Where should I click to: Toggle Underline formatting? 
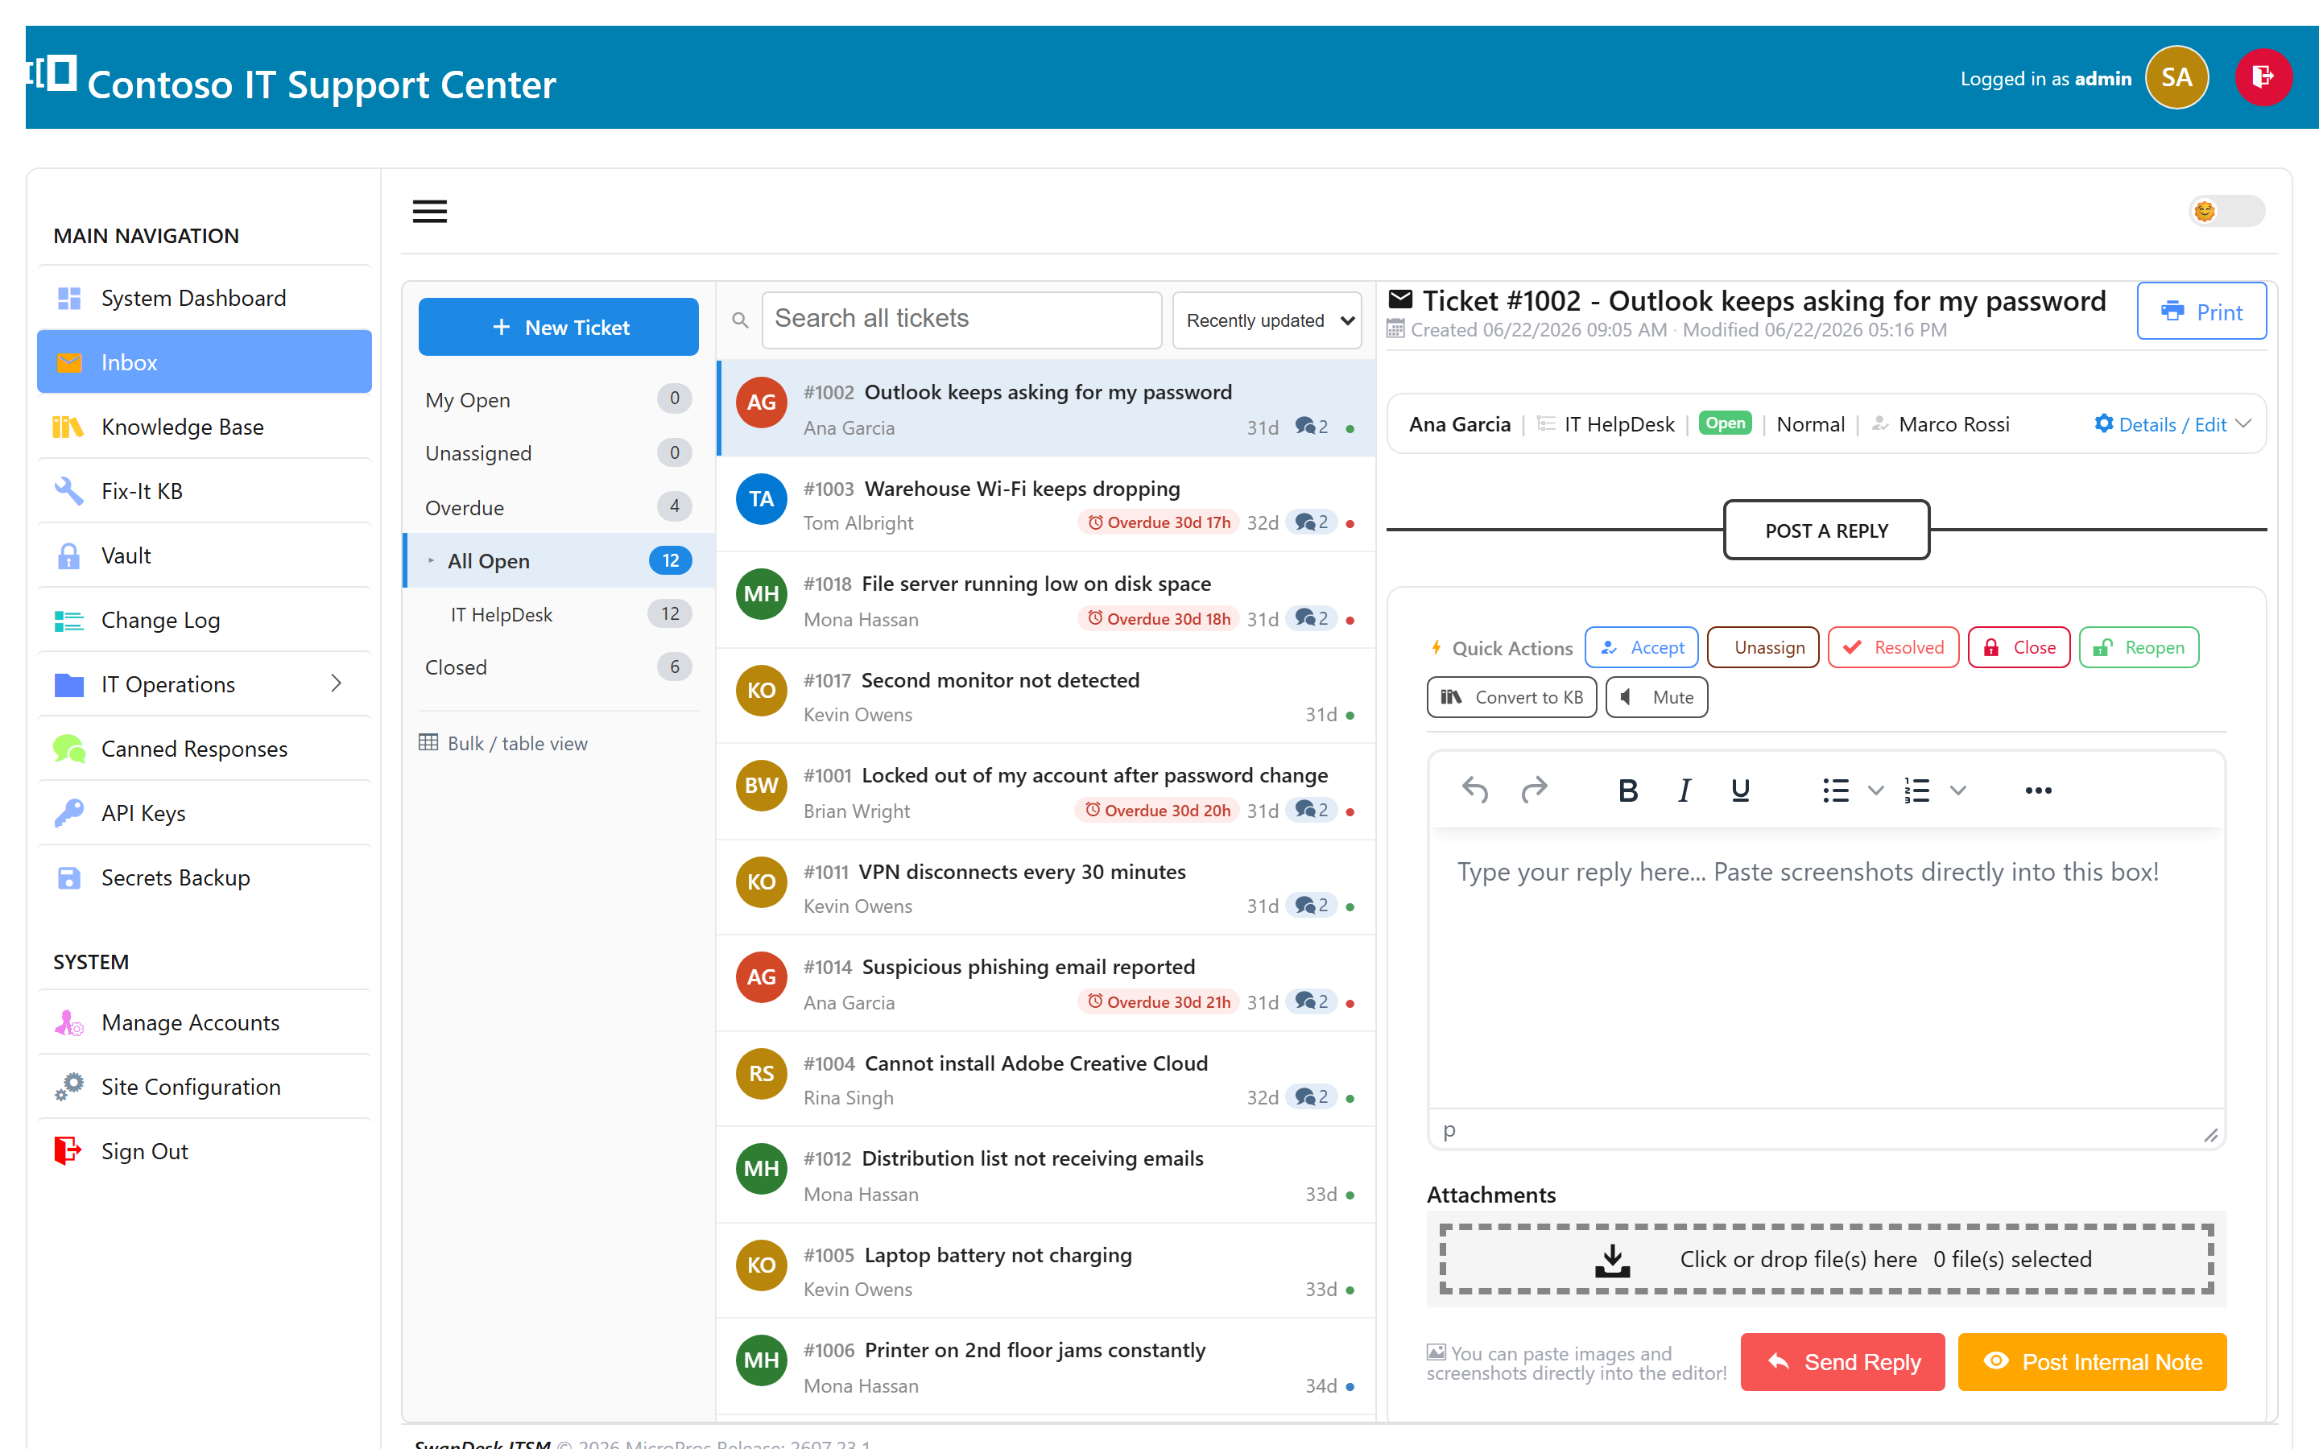(1740, 790)
